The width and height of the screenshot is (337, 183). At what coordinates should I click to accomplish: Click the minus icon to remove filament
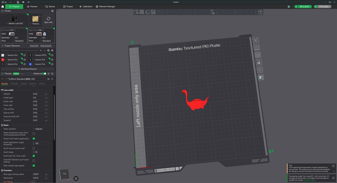tap(45, 50)
